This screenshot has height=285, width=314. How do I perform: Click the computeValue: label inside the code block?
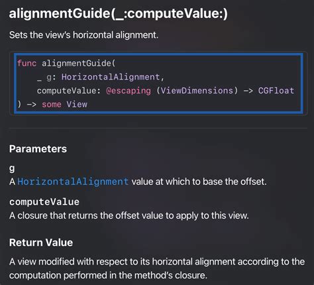[67, 91]
